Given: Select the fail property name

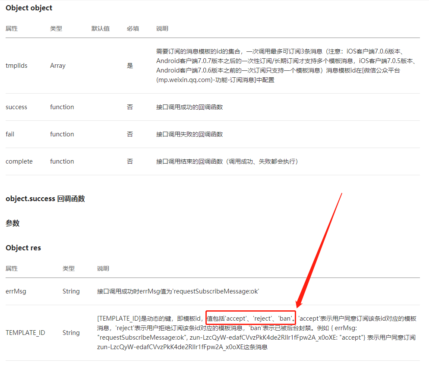Looking at the screenshot, I should click(10, 134).
